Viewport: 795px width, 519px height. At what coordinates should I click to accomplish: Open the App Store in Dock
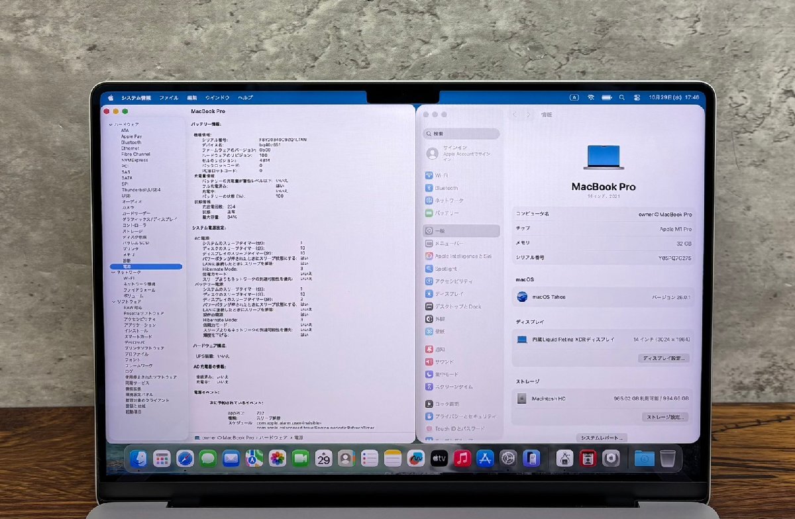coord(486,459)
